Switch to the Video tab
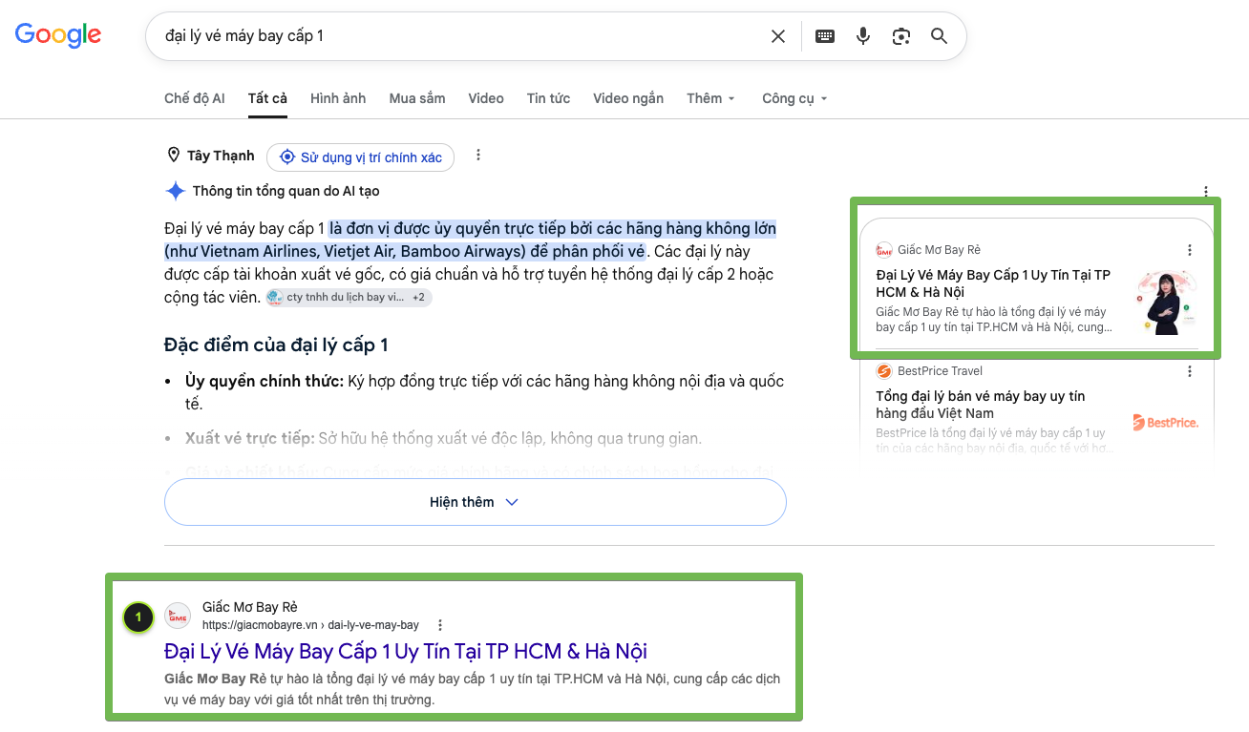The image size is (1249, 732). point(486,98)
